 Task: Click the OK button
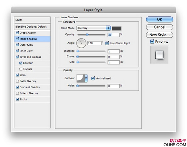(x=160, y=19)
